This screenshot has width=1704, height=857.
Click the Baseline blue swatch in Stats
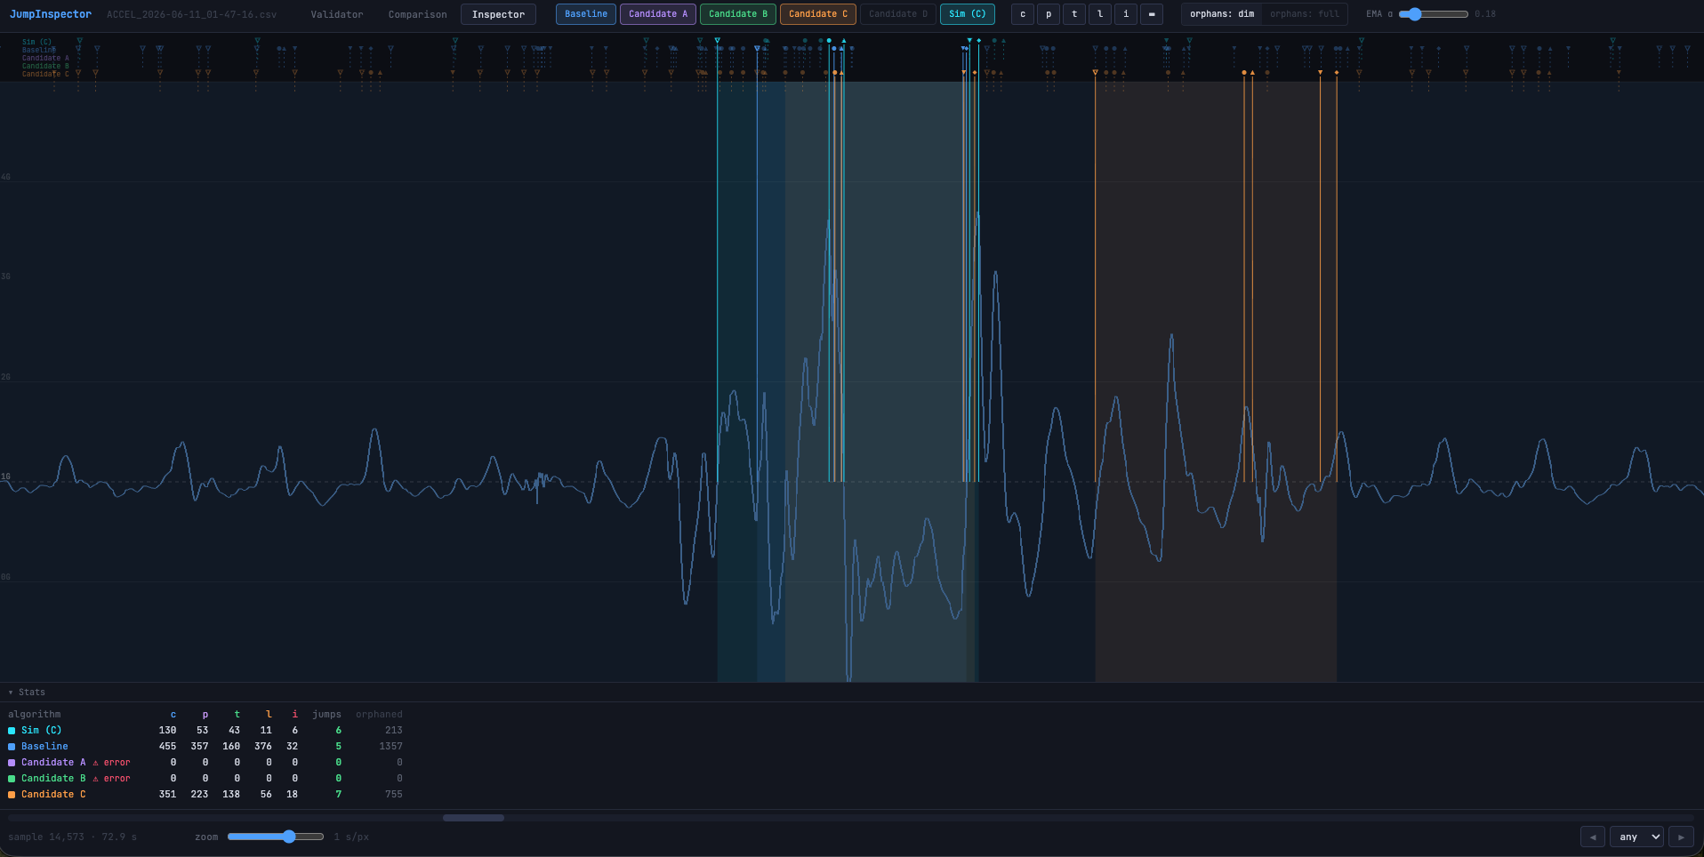click(x=12, y=747)
